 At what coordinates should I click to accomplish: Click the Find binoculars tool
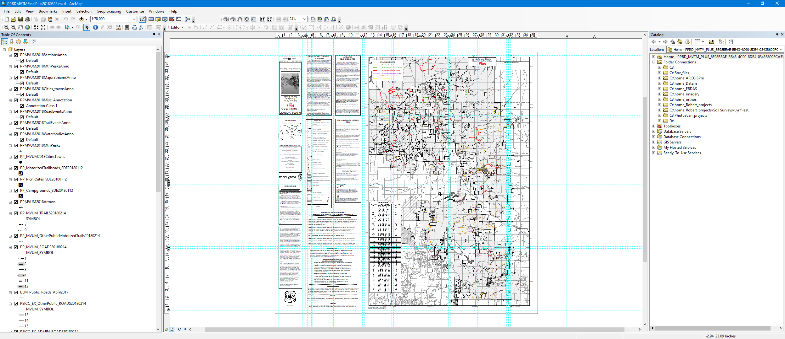click(x=127, y=27)
